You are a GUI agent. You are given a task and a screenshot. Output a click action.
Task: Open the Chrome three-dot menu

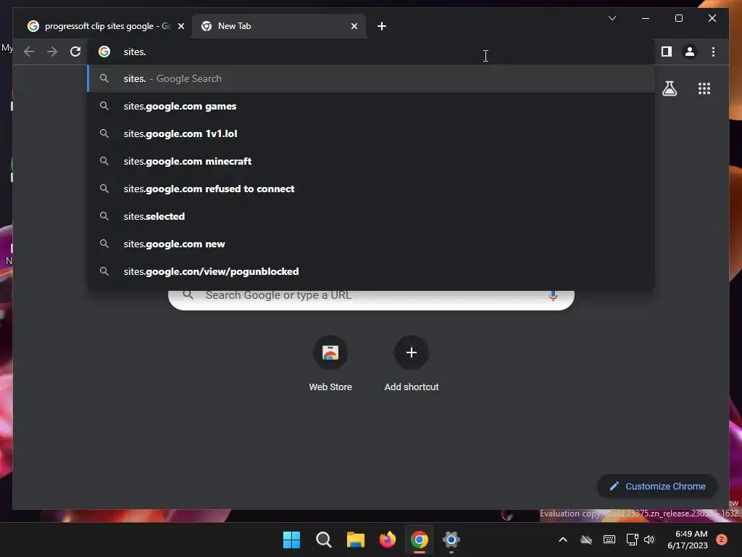tap(713, 51)
